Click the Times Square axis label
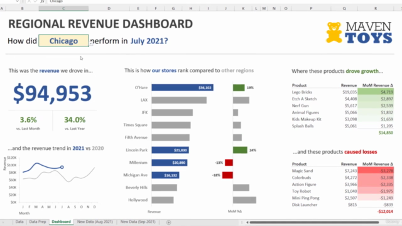 pyautogui.click(x=136, y=125)
